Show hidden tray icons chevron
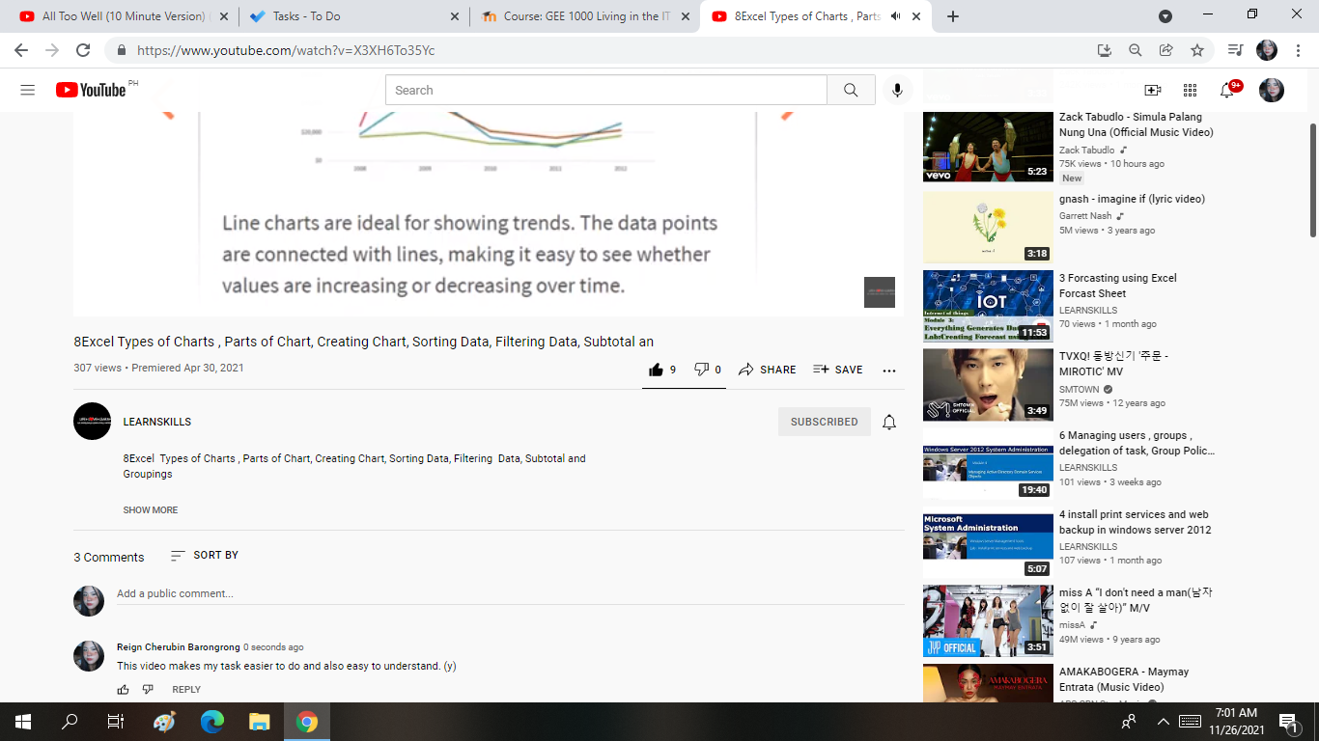1319x741 pixels. pyautogui.click(x=1164, y=722)
